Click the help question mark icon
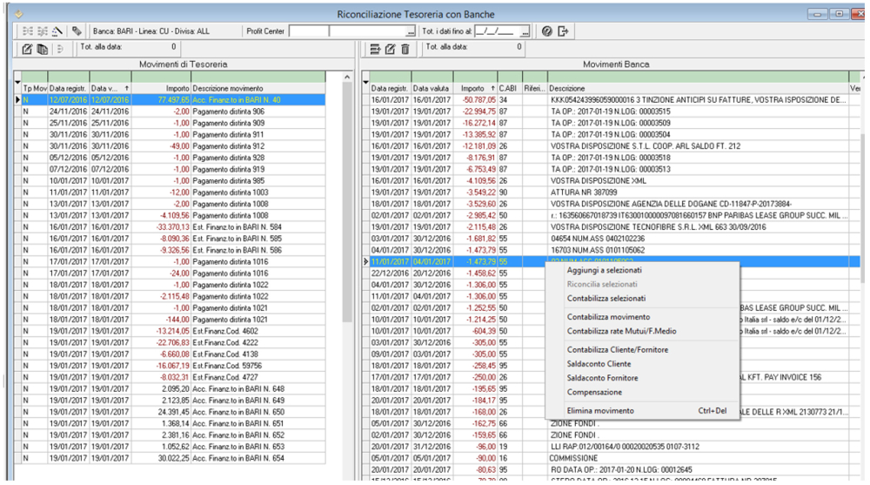The width and height of the screenshot is (870, 485). click(x=547, y=31)
